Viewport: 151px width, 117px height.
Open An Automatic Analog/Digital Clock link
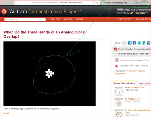tap(137, 111)
